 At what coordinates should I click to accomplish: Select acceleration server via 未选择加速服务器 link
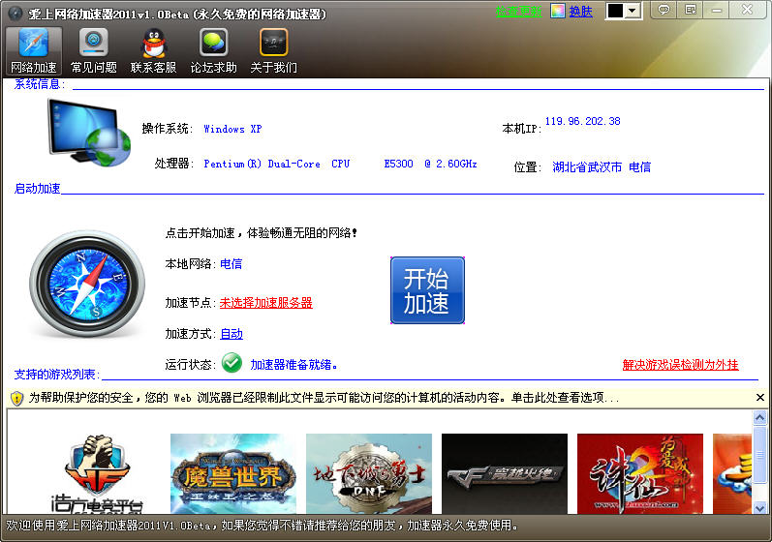tap(265, 303)
